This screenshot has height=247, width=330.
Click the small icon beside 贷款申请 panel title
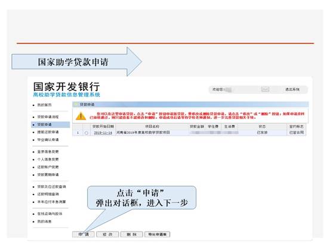click(x=76, y=104)
